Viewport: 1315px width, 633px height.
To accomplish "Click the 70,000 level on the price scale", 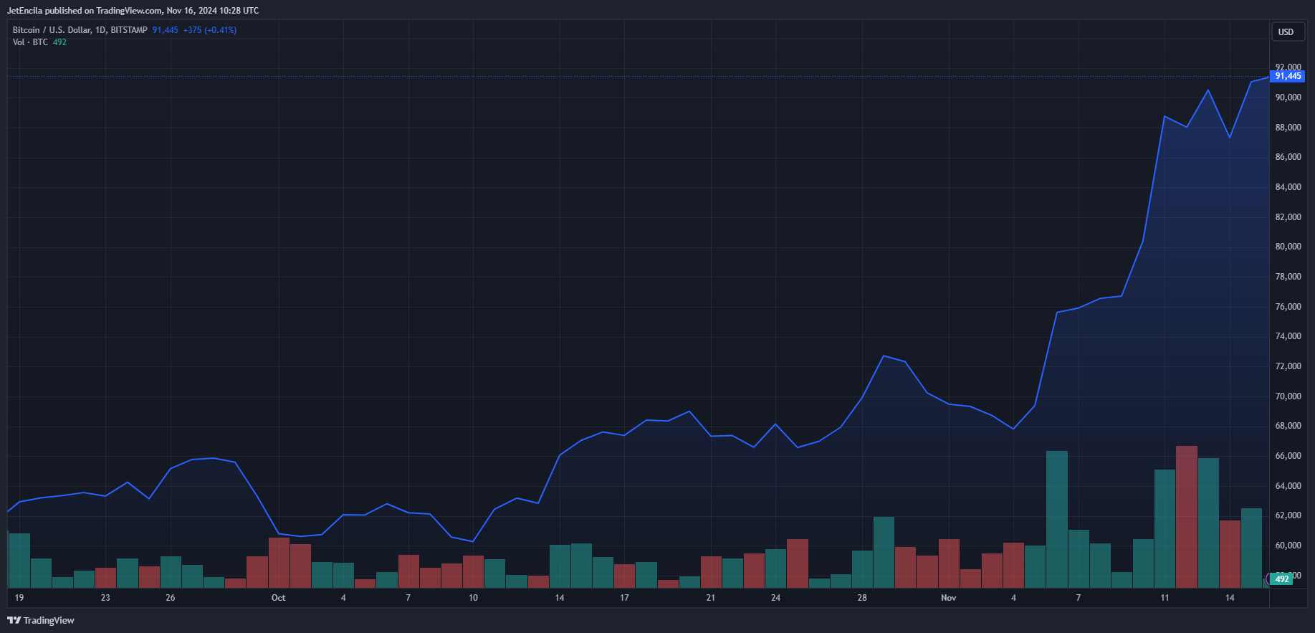I will pyautogui.click(x=1288, y=396).
